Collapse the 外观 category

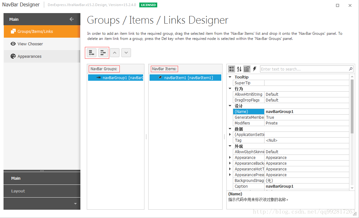[230, 146]
